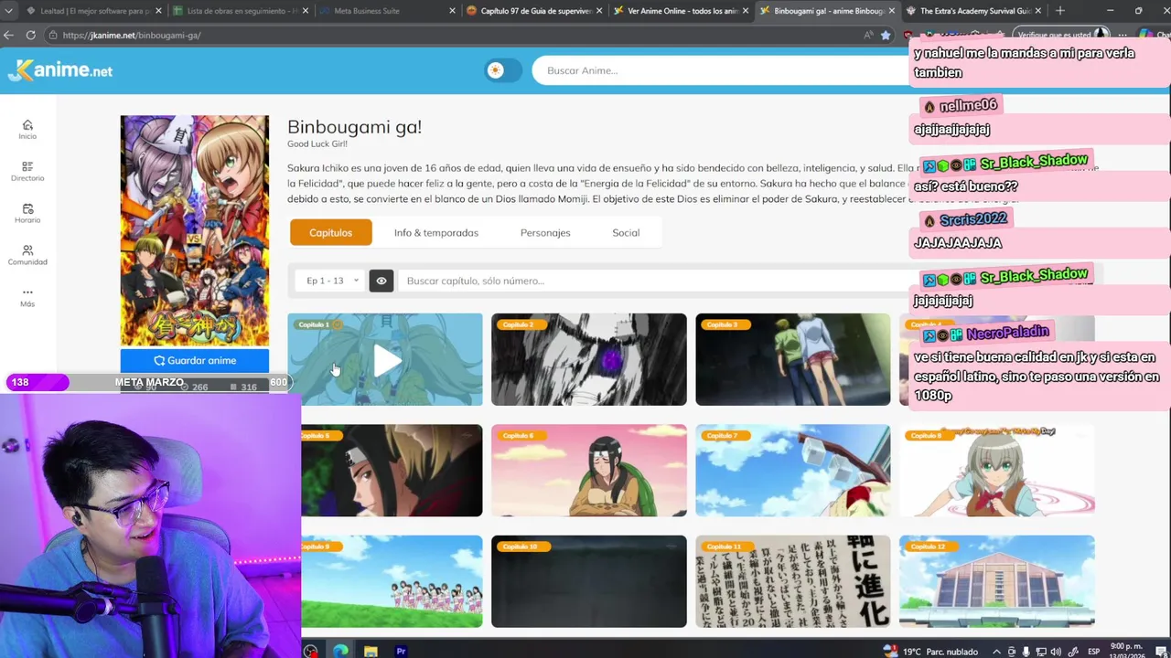Show hidden tray icons chevron
The height and width of the screenshot is (658, 1171).
point(997,651)
